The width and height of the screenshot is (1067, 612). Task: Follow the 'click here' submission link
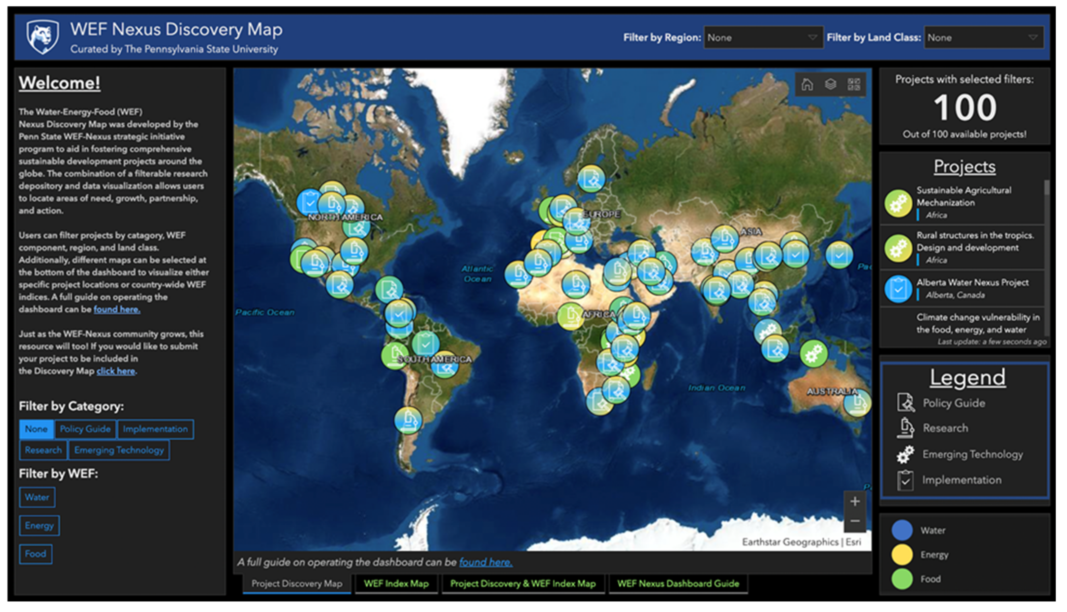click(x=116, y=371)
